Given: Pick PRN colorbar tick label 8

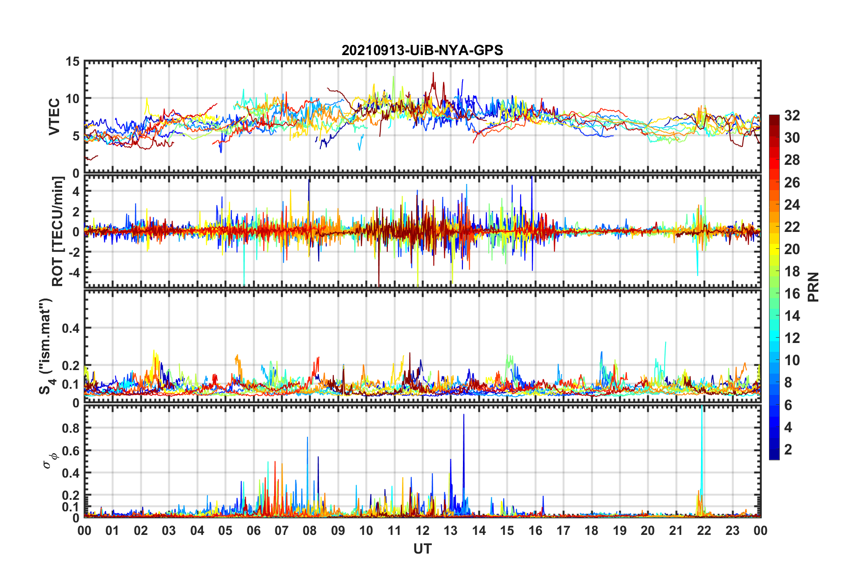Looking at the screenshot, I should coord(788,382).
